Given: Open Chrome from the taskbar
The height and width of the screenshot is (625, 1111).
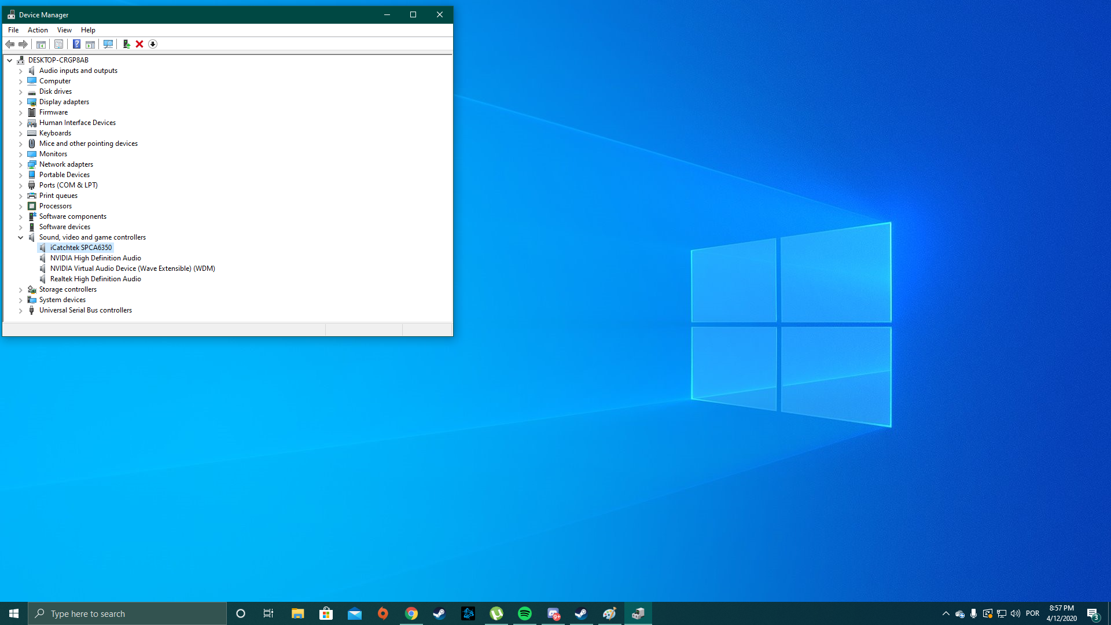Looking at the screenshot, I should (411, 613).
